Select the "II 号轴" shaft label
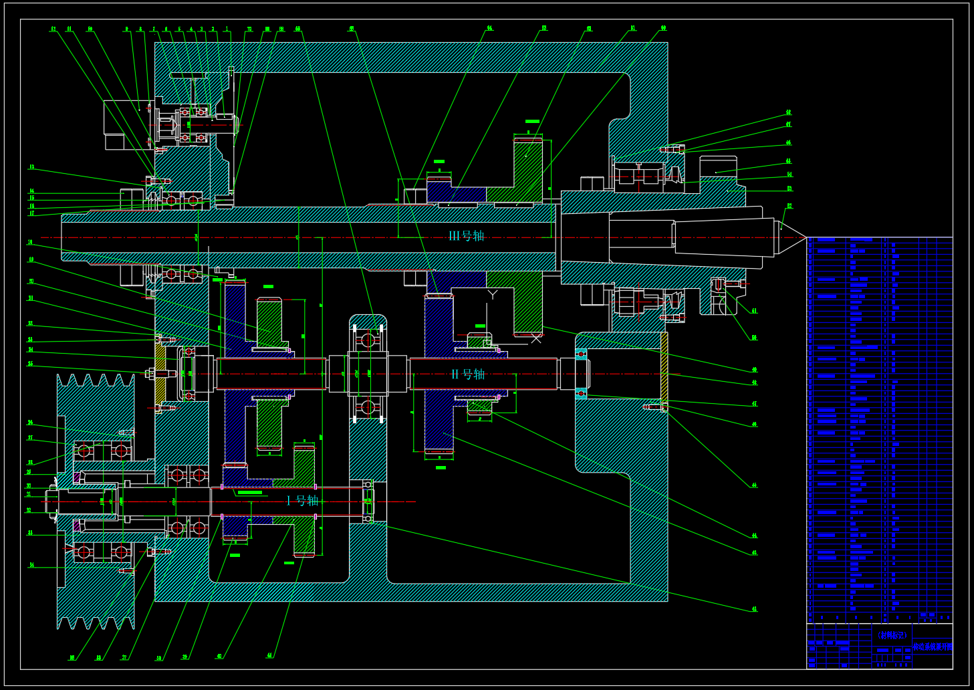Viewport: 974px width, 690px height. (467, 374)
